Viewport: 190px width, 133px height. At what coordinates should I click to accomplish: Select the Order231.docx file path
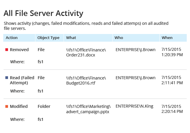click(x=86, y=52)
